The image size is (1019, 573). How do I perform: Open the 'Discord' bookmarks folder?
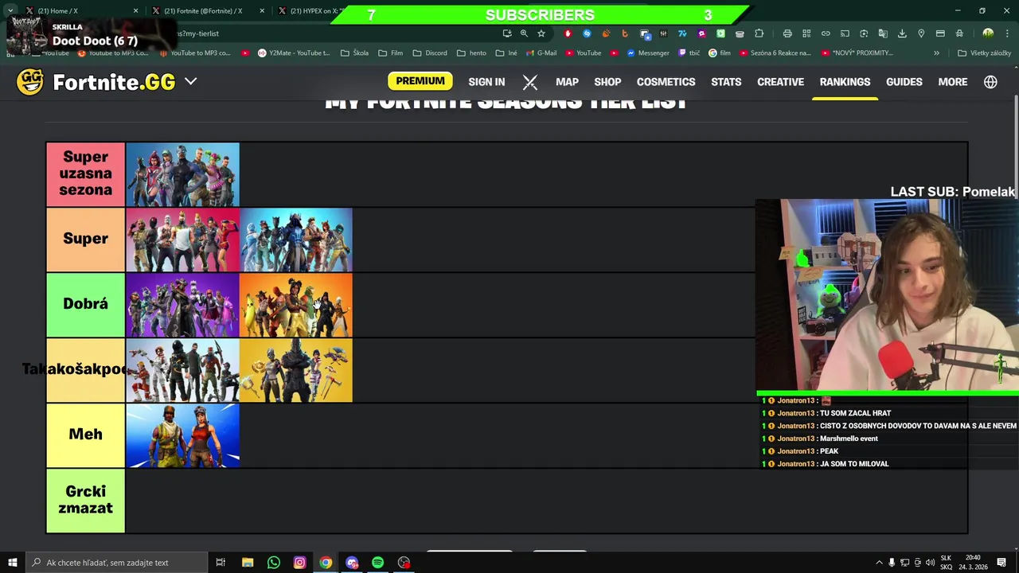pos(430,53)
